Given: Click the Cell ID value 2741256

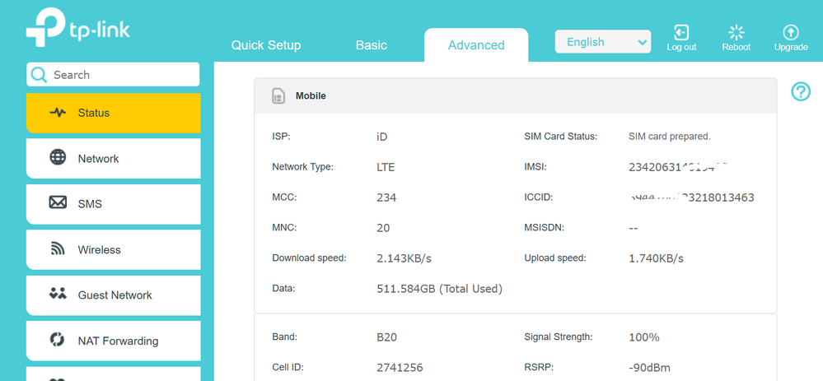Looking at the screenshot, I should (x=400, y=368).
